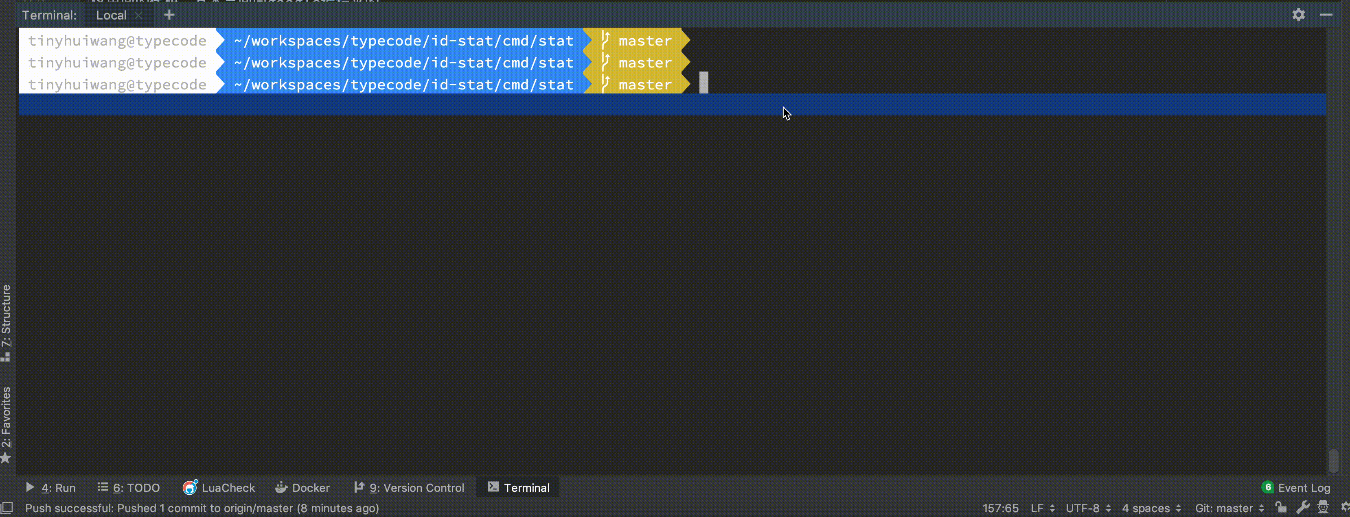The width and height of the screenshot is (1350, 517).
Task: Toggle the write-access lock in status bar
Action: click(1280, 508)
